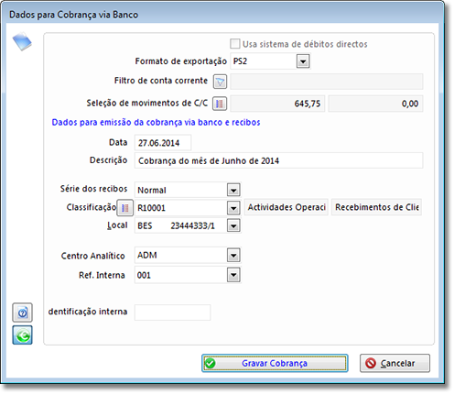This screenshot has width=454, height=395.
Task: Click the green refresh arrow icon
Action: 22,335
